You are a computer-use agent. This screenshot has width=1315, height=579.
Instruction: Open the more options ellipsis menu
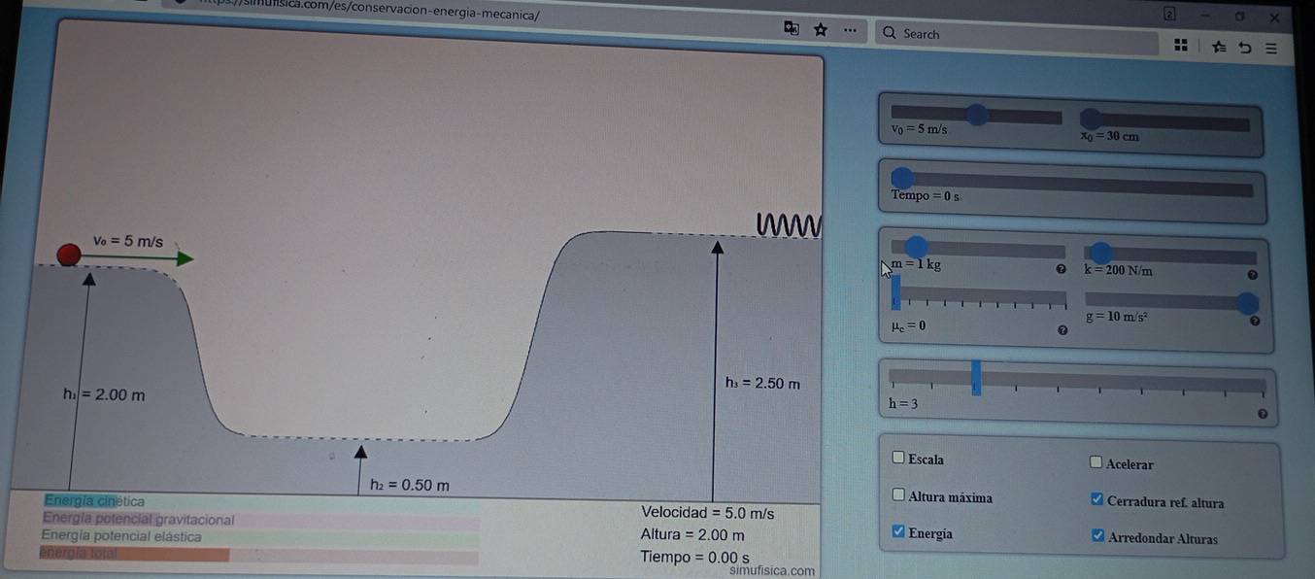tap(849, 29)
